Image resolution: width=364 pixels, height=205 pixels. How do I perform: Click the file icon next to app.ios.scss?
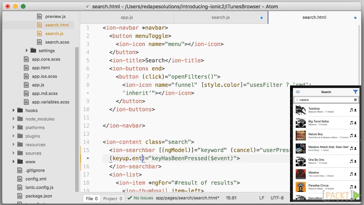pyautogui.click(x=26, y=76)
